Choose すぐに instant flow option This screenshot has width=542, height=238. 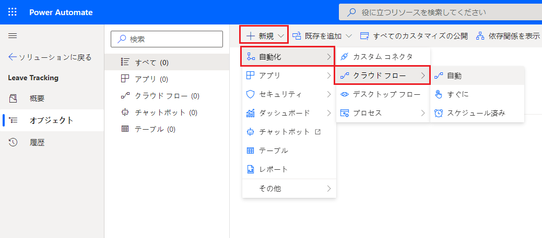477,94
